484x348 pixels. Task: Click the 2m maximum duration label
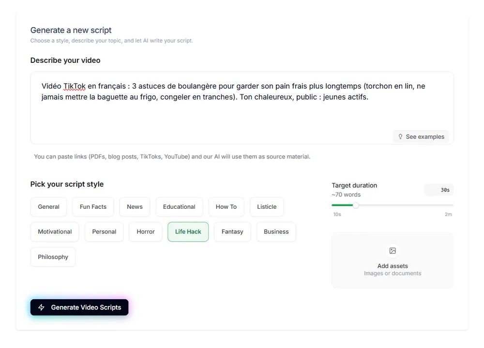click(x=448, y=214)
